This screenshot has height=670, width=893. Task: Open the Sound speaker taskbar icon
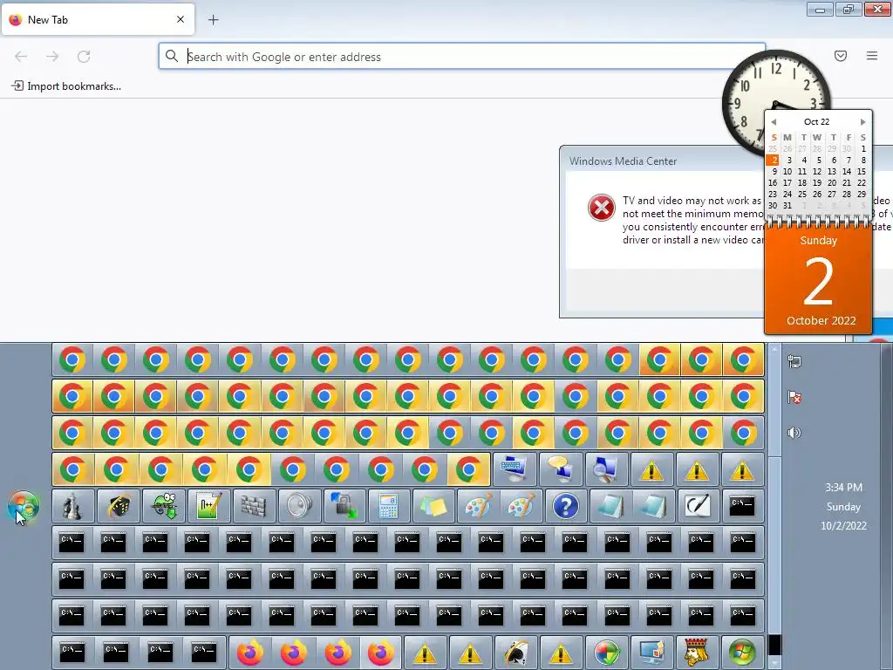pos(299,506)
